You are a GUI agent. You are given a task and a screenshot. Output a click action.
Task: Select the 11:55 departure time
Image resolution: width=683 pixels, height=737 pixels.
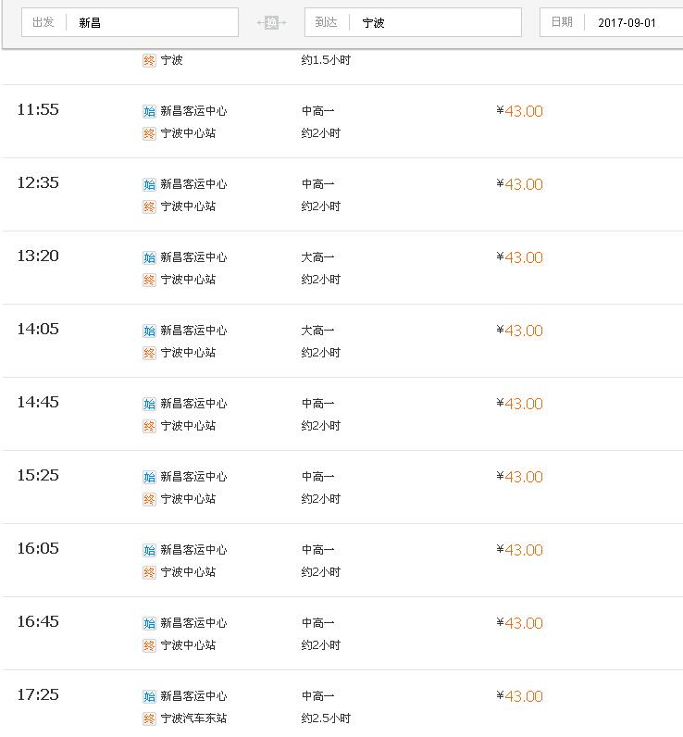point(38,110)
